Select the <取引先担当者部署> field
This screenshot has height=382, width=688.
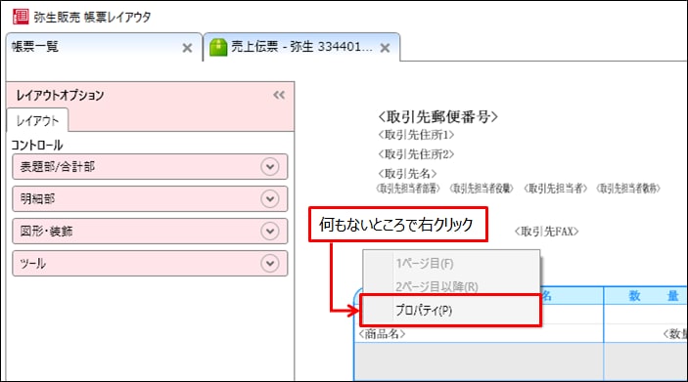[408, 189]
